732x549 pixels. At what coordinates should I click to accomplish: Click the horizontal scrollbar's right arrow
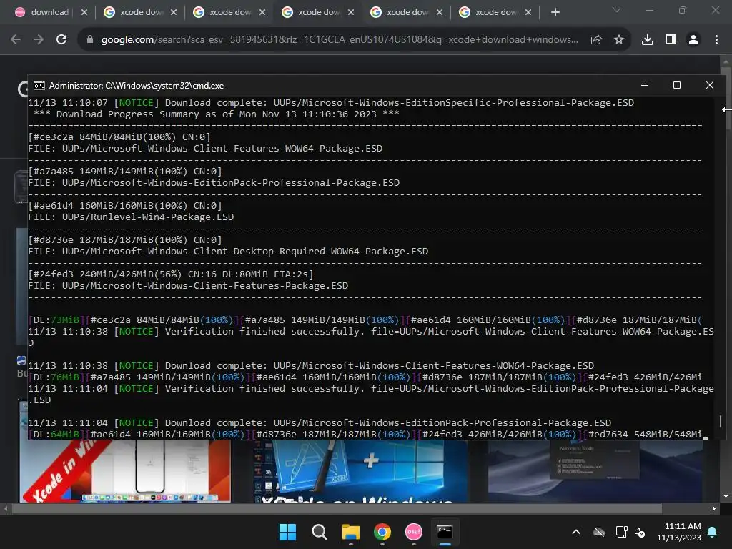[714, 508]
